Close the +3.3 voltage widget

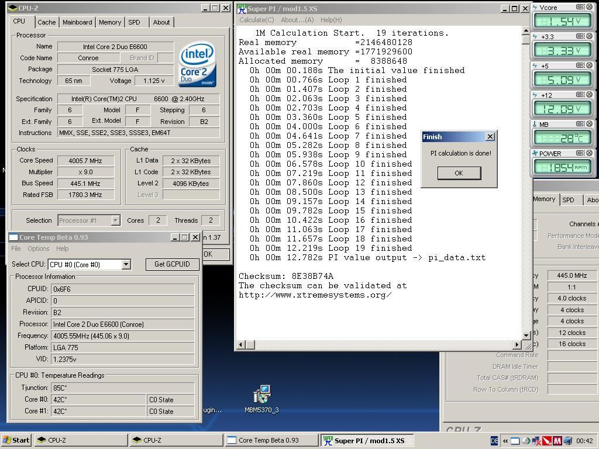[589, 36]
